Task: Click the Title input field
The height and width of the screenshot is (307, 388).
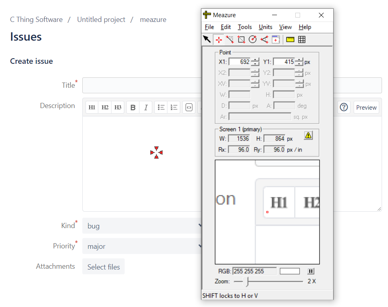Action: [142, 85]
